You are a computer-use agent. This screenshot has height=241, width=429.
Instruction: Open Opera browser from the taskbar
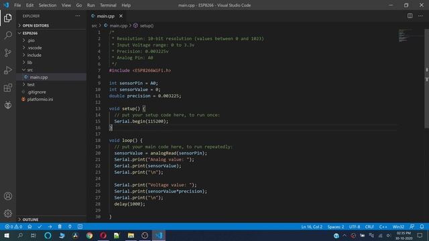[103, 236]
